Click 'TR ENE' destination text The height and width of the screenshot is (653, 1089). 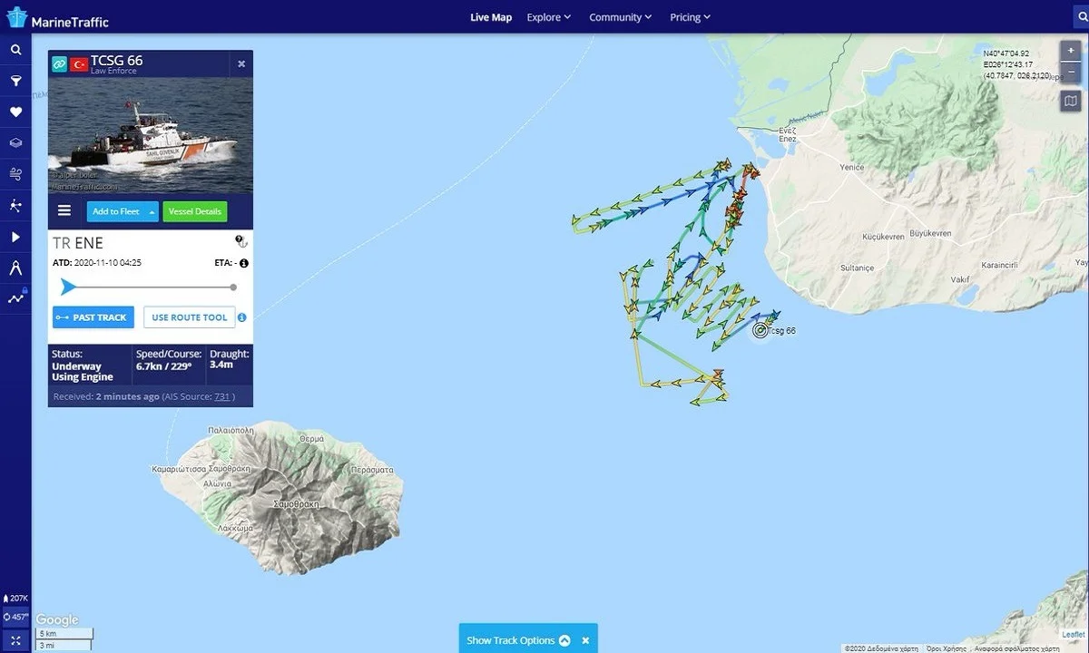78,243
